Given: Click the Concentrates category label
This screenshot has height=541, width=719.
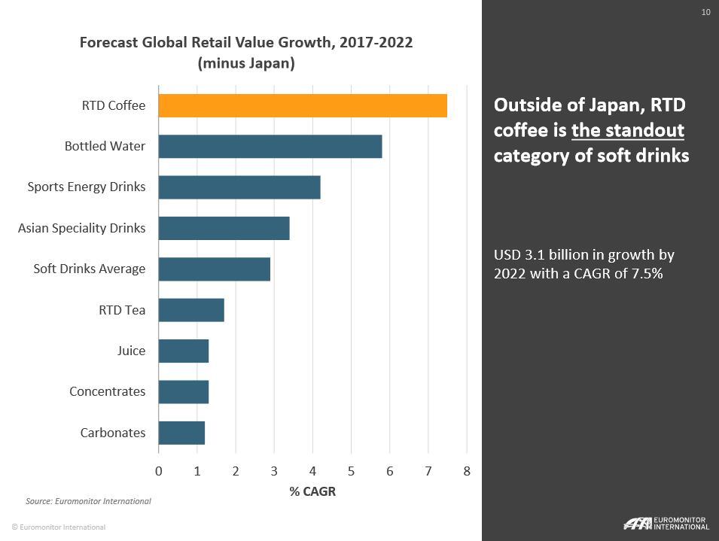Looking at the screenshot, I should pyautogui.click(x=108, y=391).
